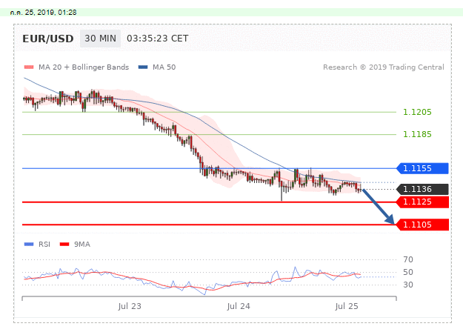Click the RSI 30 axis label
Viewport: 463px width, 332px height.
tap(408, 285)
